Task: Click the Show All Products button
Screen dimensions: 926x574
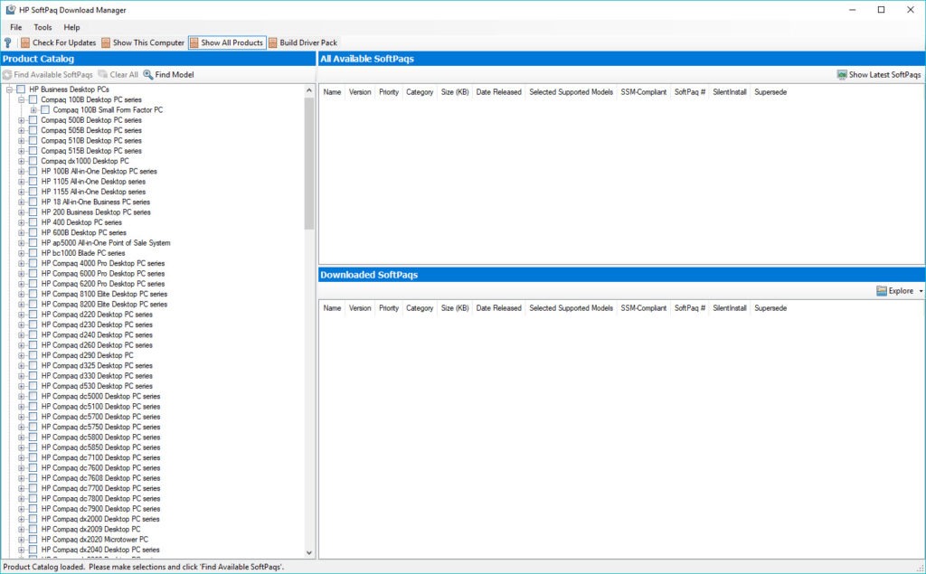Action: coord(227,42)
